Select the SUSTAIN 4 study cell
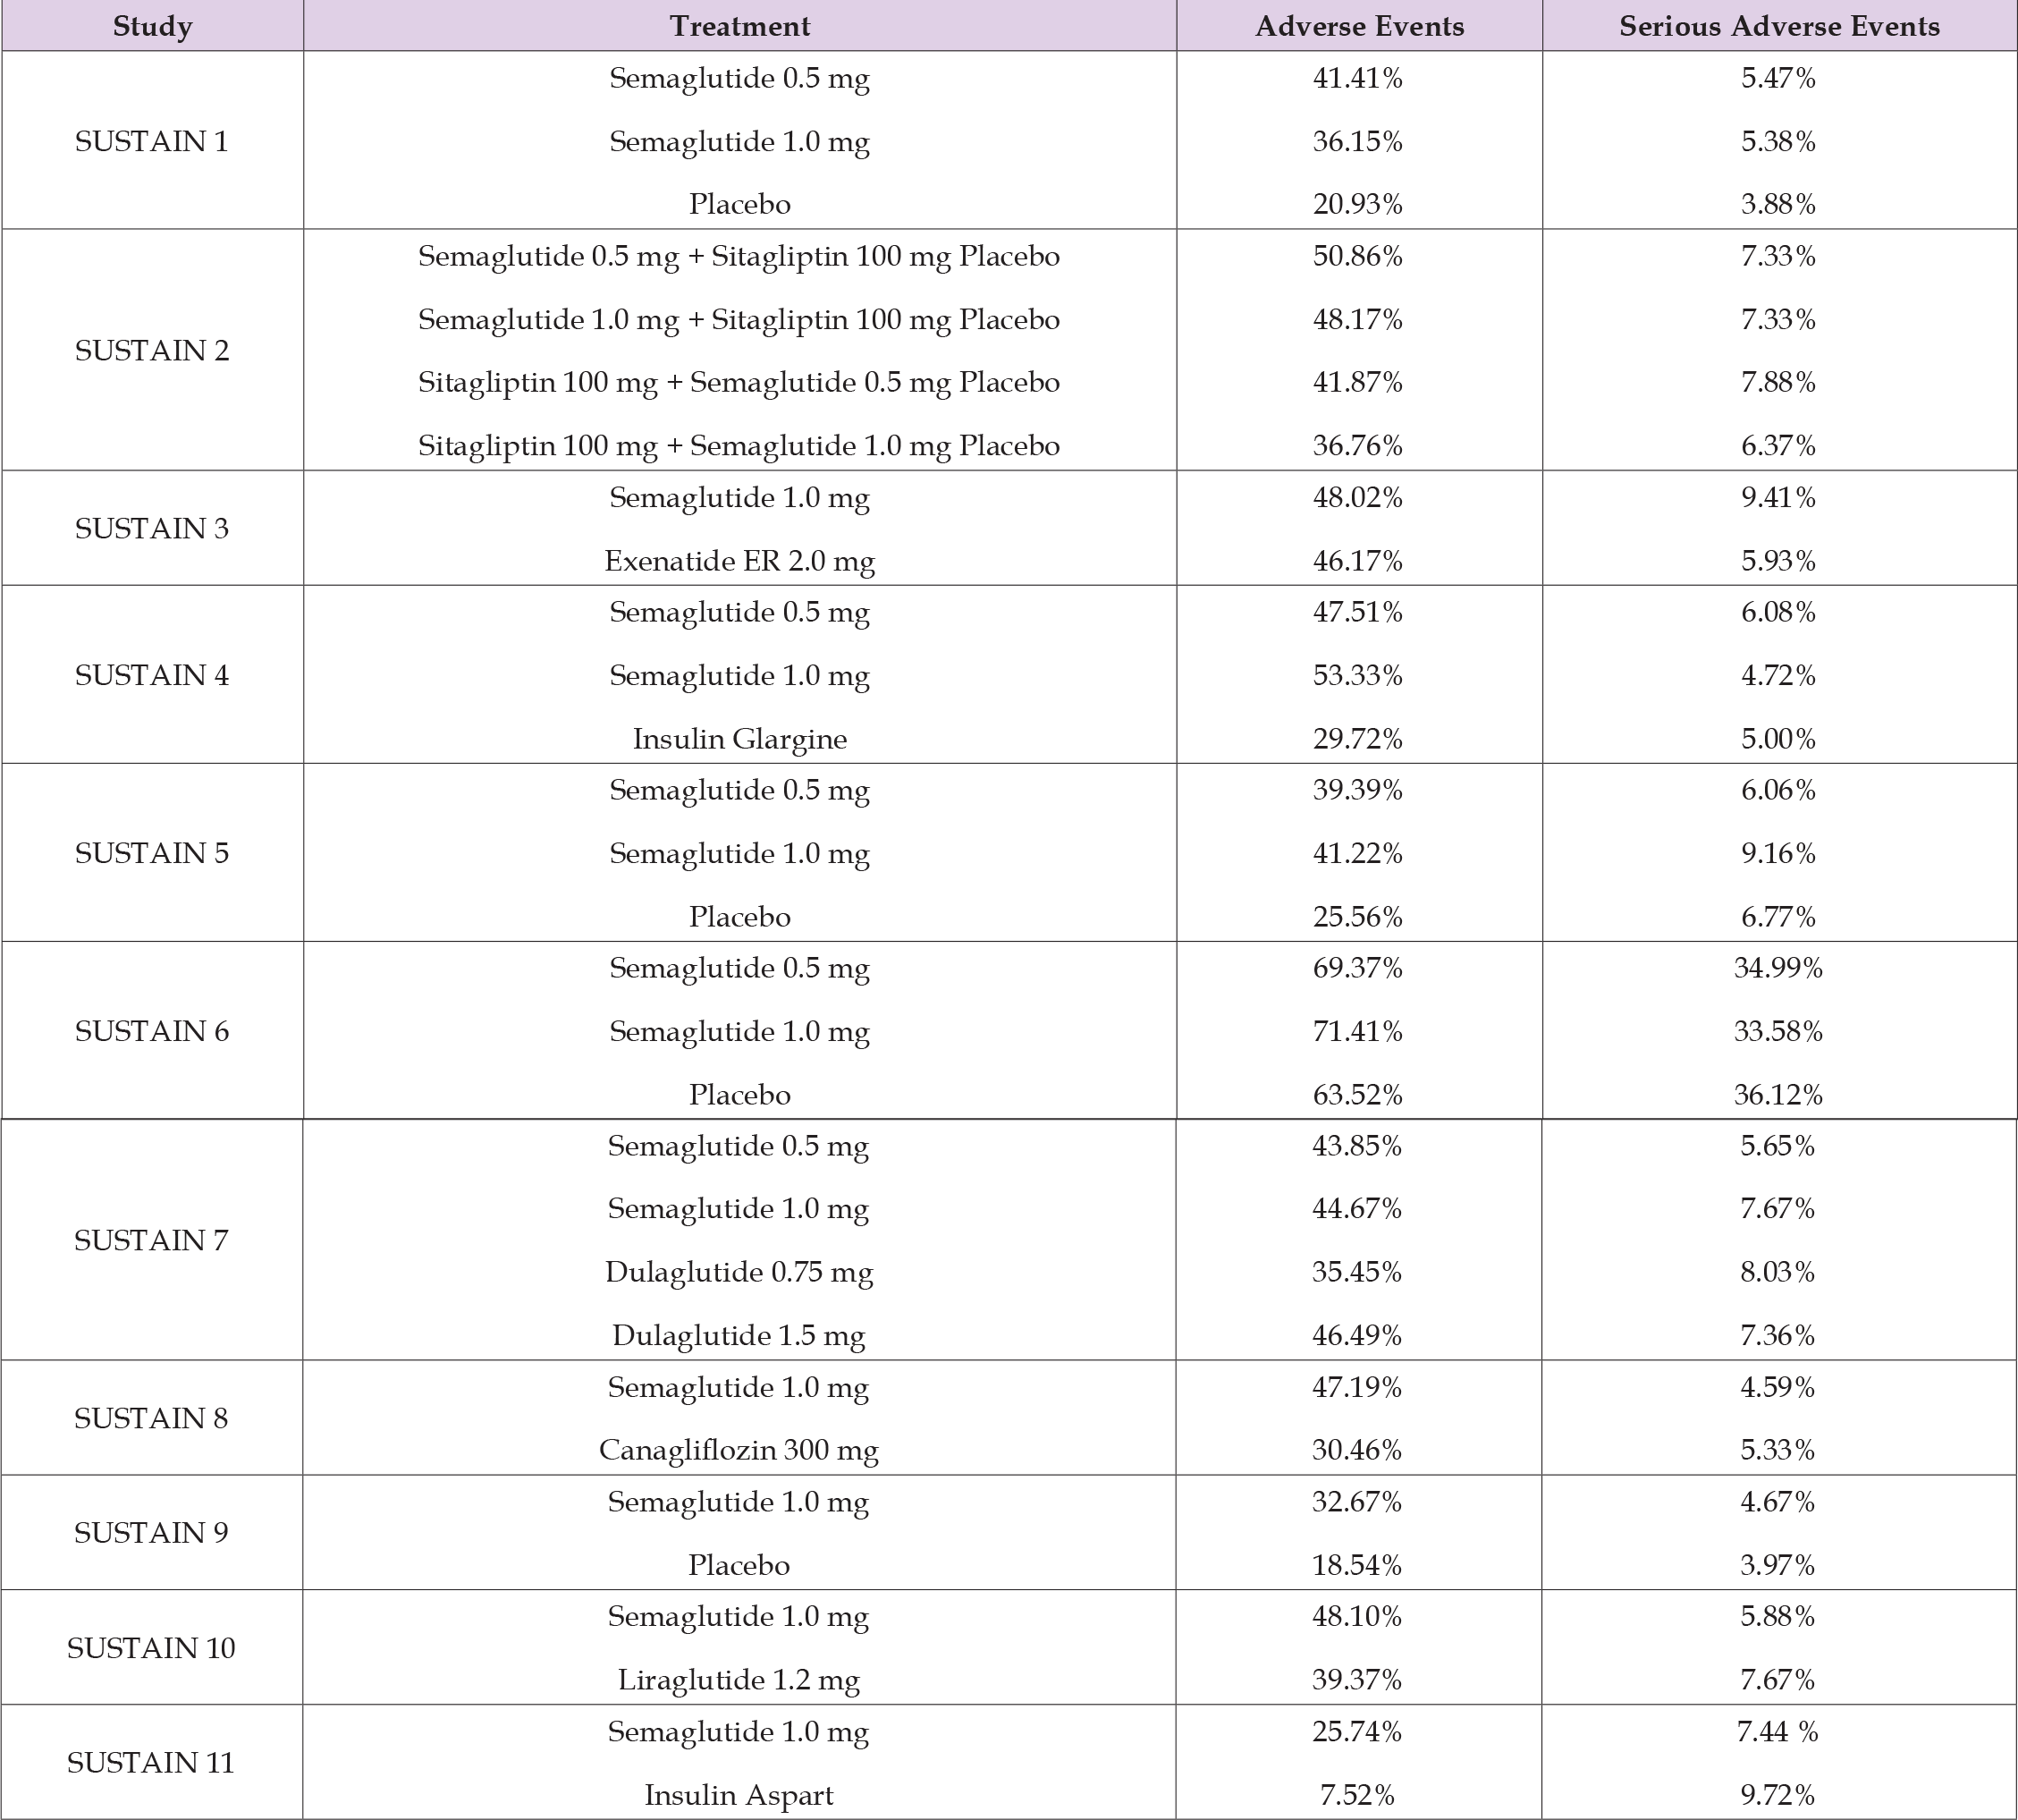The width and height of the screenshot is (2018, 1820). [152, 675]
